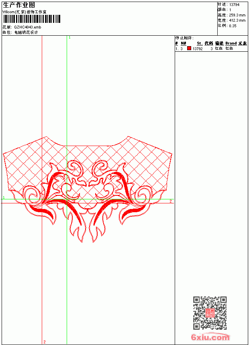Click the '停止顺序:' stop sequence heading
The height and width of the screenshot is (345, 249).
point(184,38)
